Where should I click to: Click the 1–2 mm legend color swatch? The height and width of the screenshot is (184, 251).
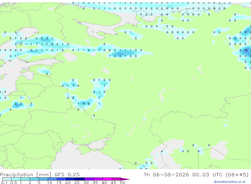(x=25, y=179)
